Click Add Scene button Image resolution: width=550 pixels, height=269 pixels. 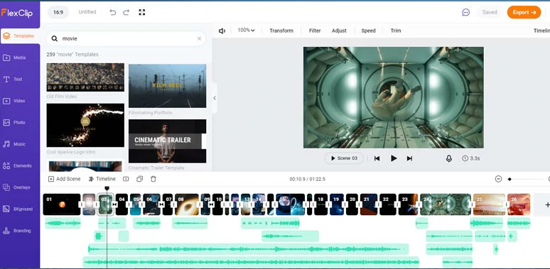[x=65, y=179]
